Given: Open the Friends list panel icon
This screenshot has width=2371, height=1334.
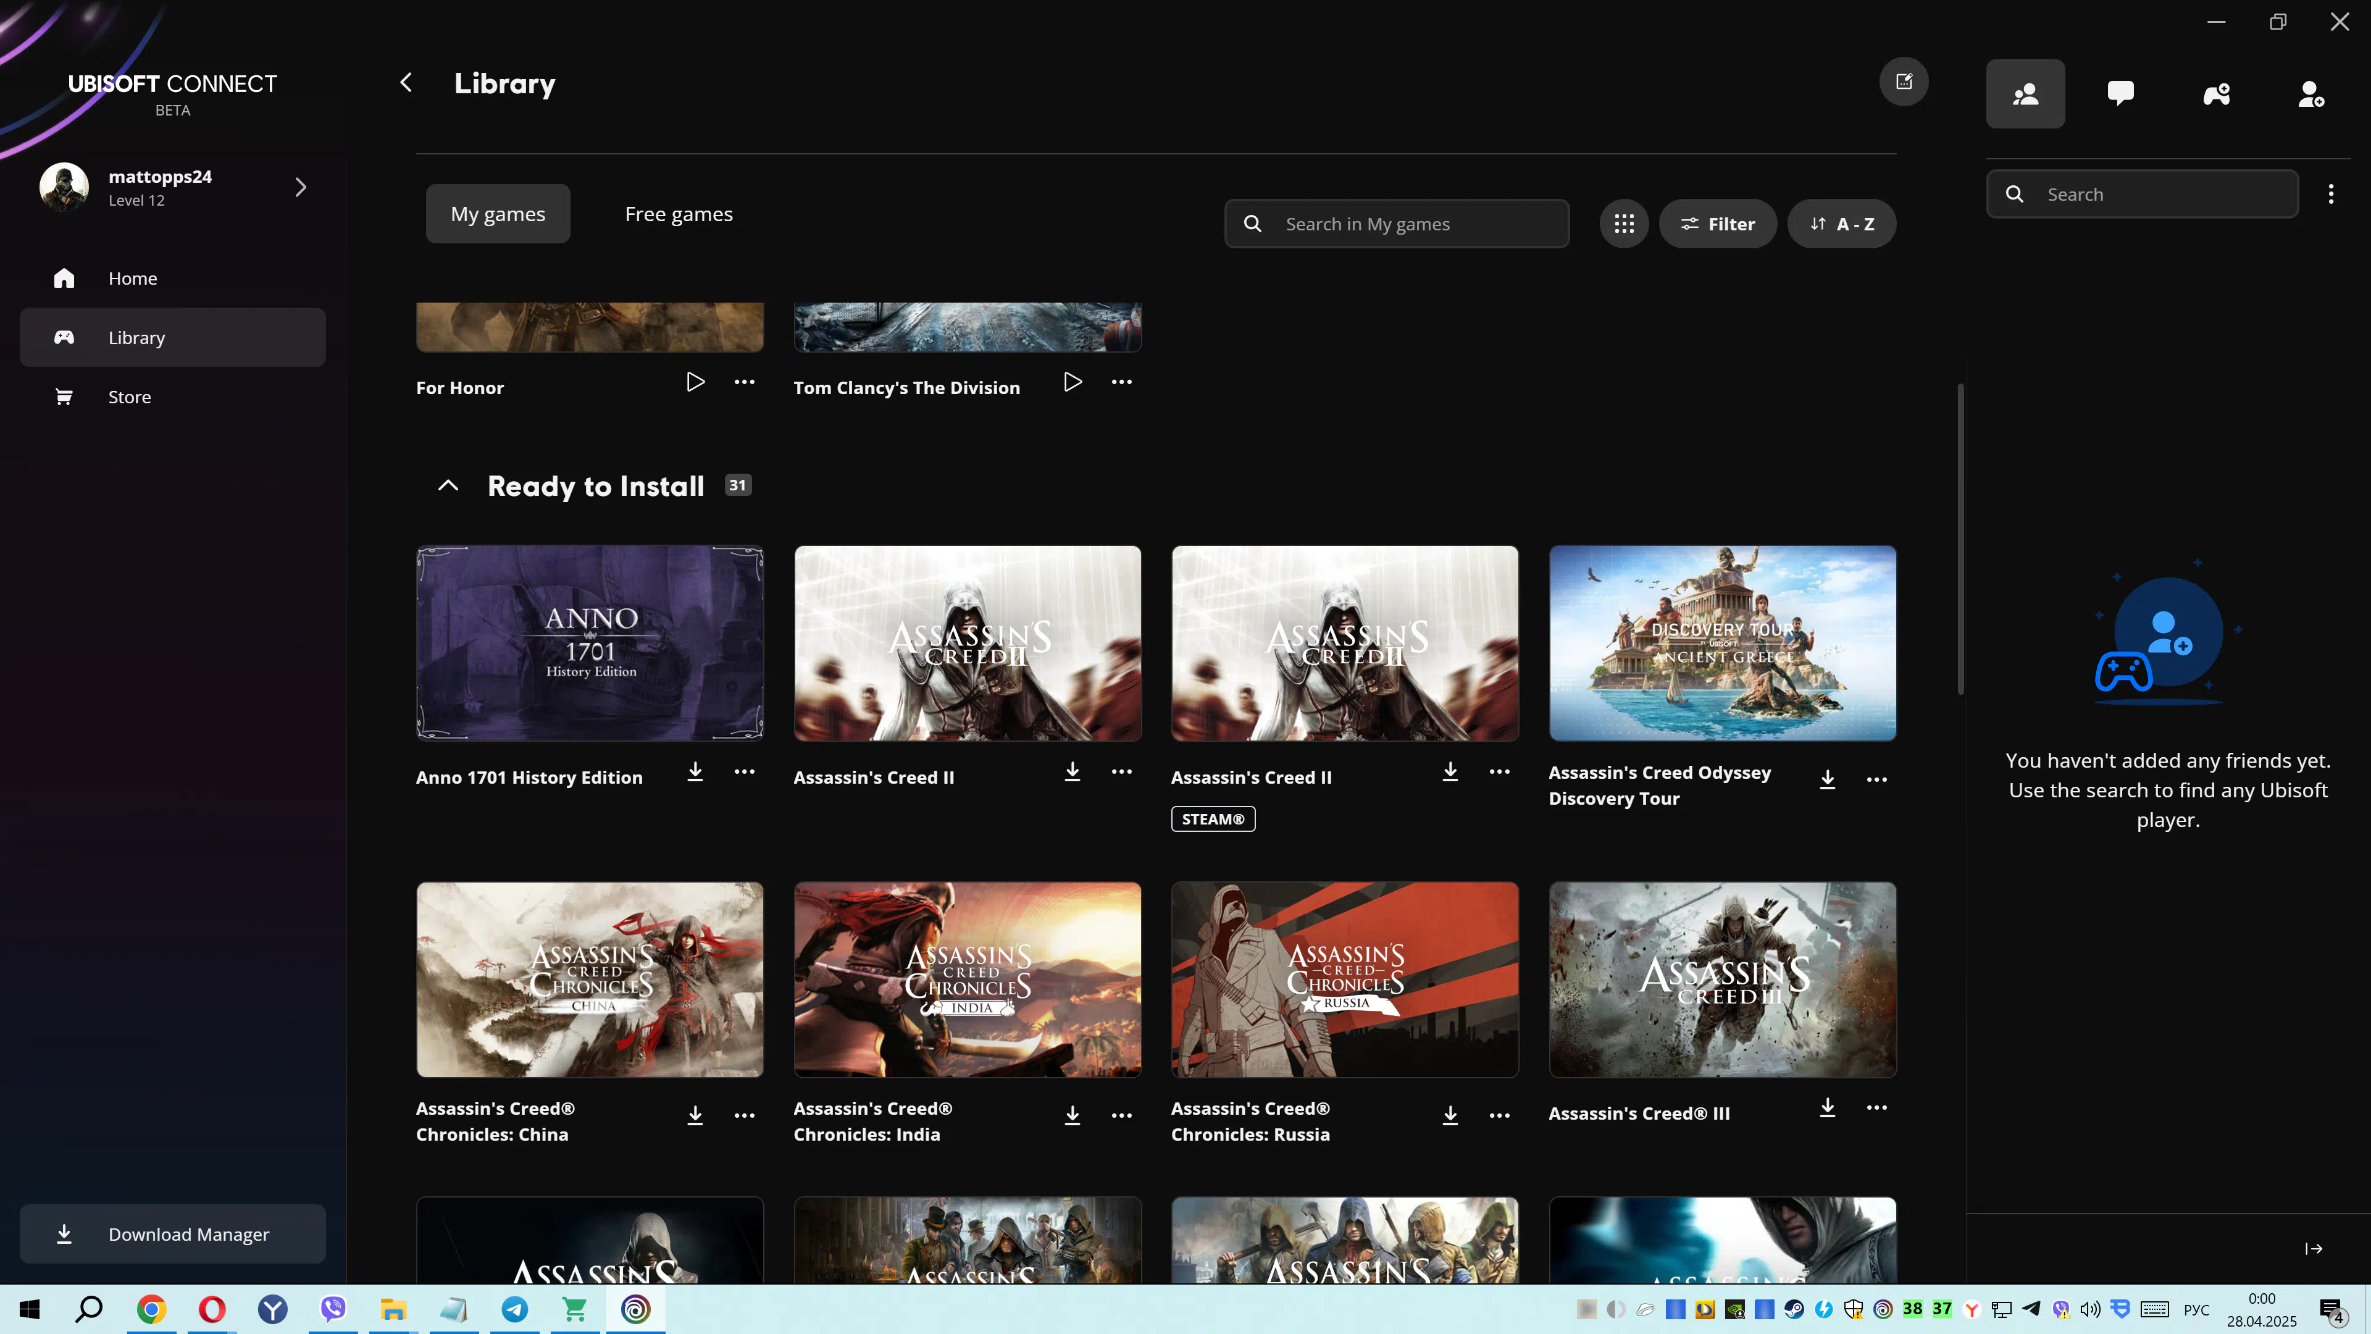Looking at the screenshot, I should (2025, 94).
